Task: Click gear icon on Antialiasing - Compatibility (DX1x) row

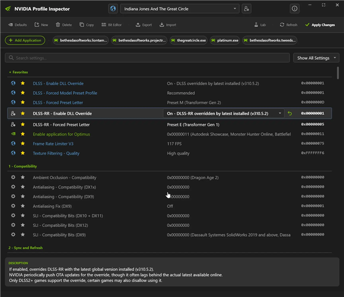Action: coord(13,187)
